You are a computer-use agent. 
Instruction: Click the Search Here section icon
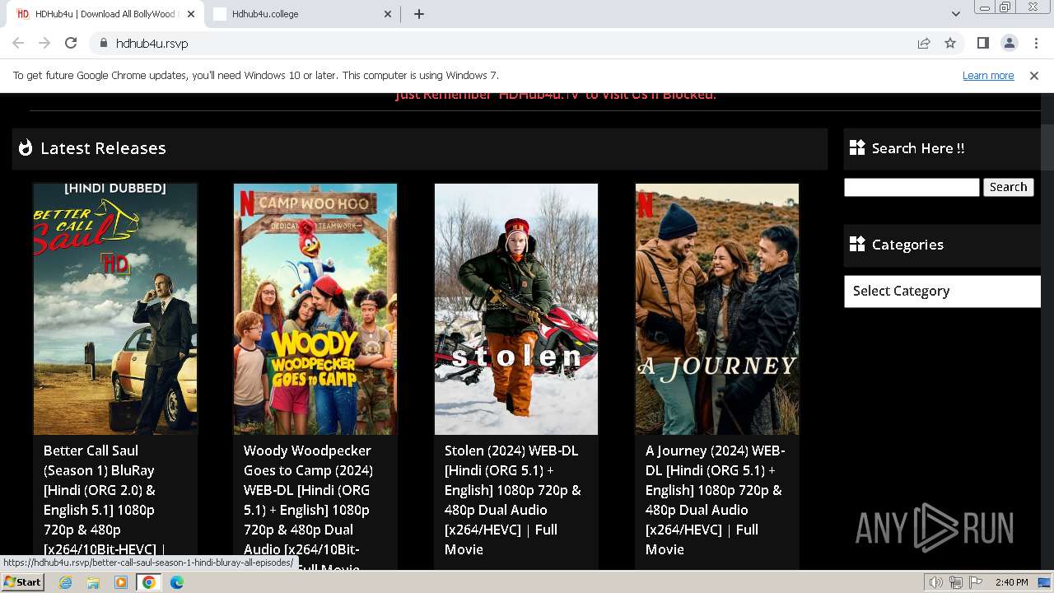pos(857,147)
